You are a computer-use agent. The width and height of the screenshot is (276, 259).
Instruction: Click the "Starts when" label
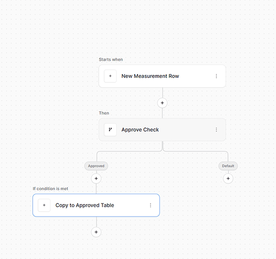click(111, 60)
